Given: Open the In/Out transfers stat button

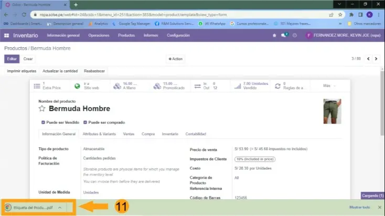Looking at the screenshot, I should (x=208, y=85).
